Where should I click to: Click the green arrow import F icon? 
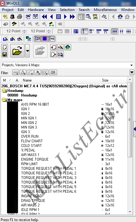tap(28, 39)
